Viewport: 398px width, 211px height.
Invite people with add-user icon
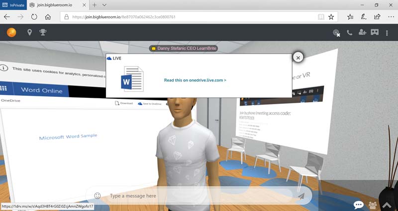tap(362, 32)
